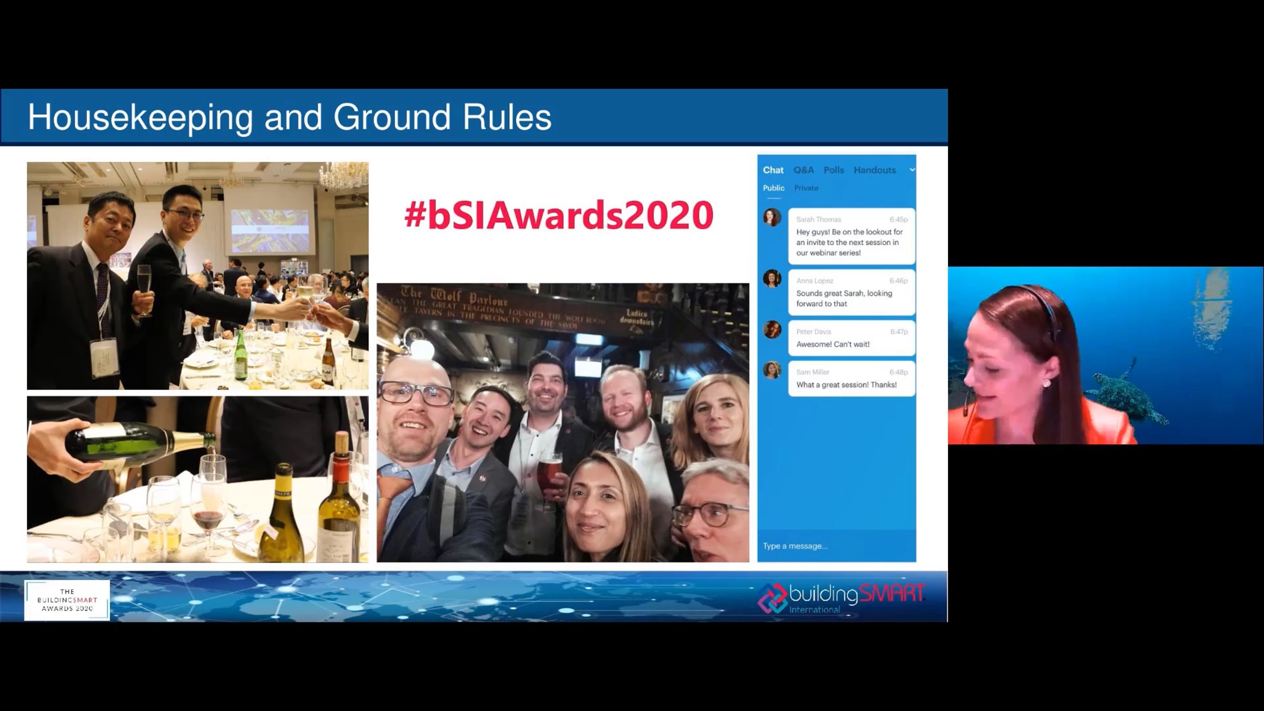Open the Polls tab
This screenshot has height=711, width=1264.
pos(834,170)
